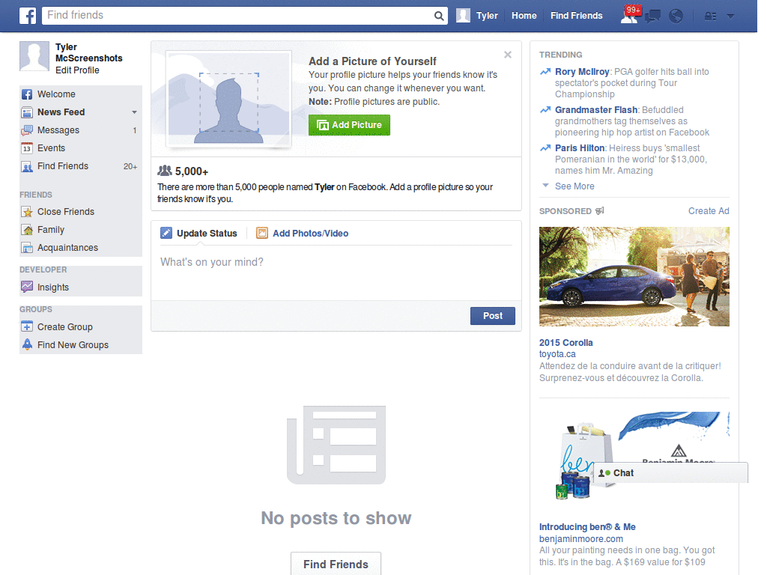Open privacy shortcuts lock icon
The height and width of the screenshot is (575, 767).
tap(710, 16)
